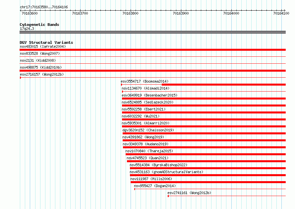Viewport: 295px width, 209px height.
Task: Click nsv5592258 (Ebert2021) label
Action: coord(144,109)
